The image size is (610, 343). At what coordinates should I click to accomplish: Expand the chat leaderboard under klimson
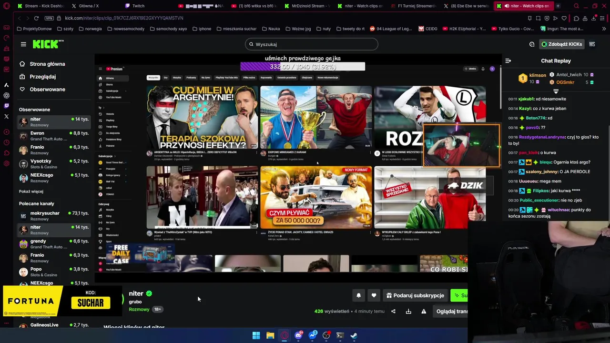pos(556,91)
